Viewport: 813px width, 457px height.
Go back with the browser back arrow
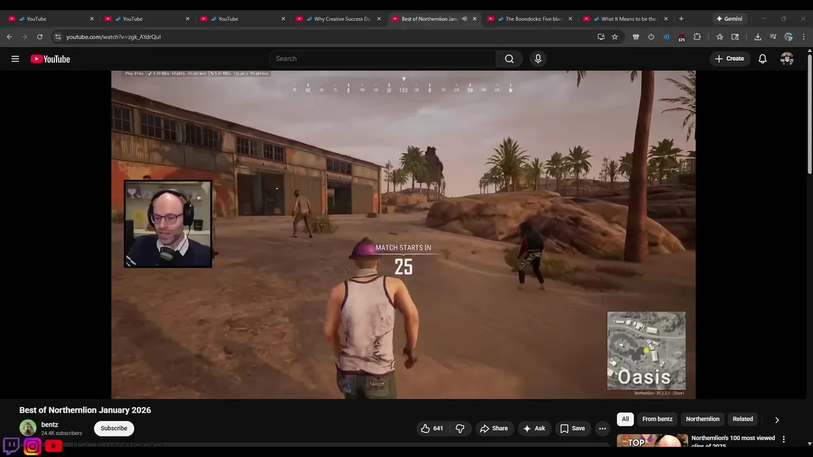click(x=10, y=37)
